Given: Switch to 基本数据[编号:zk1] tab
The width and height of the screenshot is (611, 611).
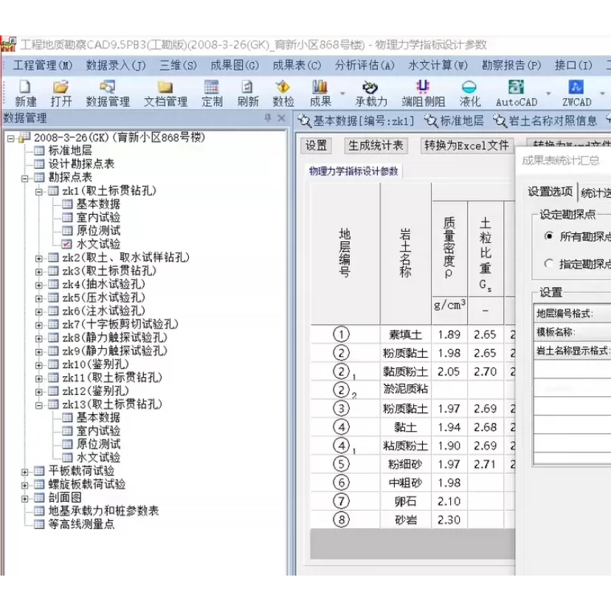Looking at the screenshot, I should tap(356, 121).
